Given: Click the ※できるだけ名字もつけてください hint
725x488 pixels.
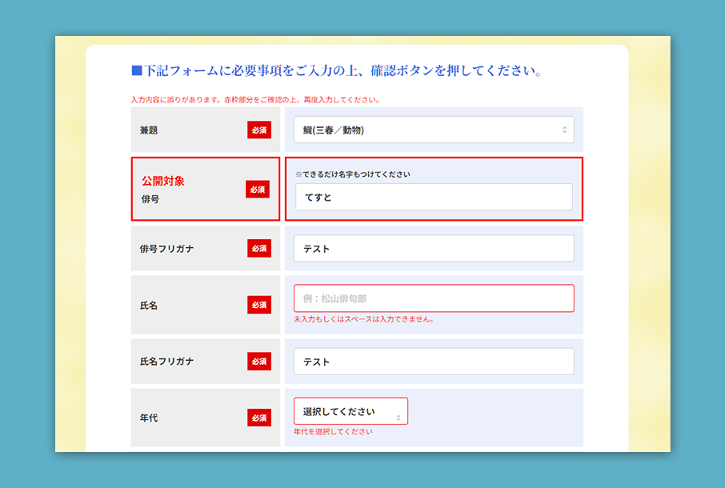Looking at the screenshot, I should tap(352, 174).
